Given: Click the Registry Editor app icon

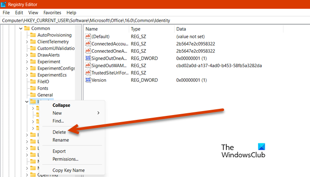Looking at the screenshot, I should pos(3,4).
